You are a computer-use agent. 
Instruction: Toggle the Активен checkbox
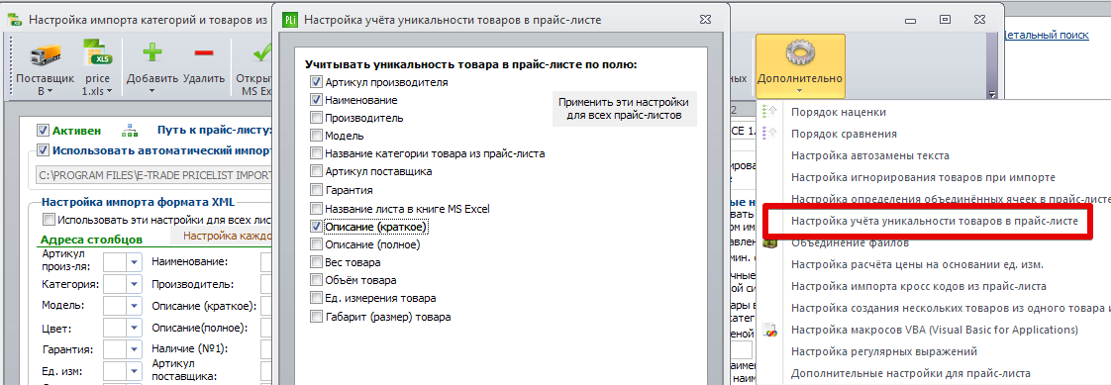(43, 131)
